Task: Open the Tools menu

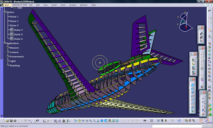Action: [x=63, y=5]
